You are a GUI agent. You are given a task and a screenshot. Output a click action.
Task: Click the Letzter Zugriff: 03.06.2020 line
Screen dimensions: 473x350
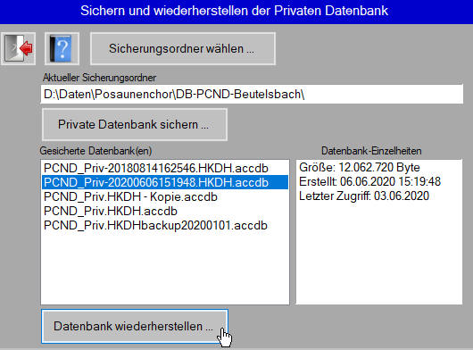(364, 196)
